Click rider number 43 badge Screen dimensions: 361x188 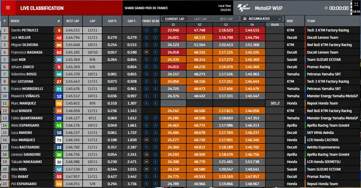(59, 37)
